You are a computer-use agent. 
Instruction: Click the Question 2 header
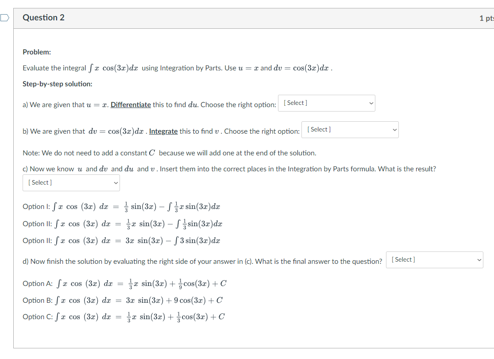point(44,18)
